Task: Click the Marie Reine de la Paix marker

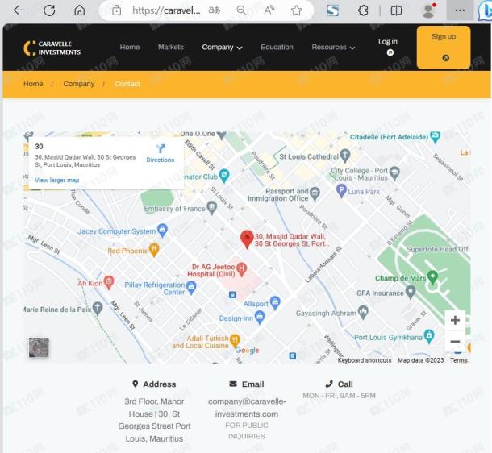Action: coord(98,309)
